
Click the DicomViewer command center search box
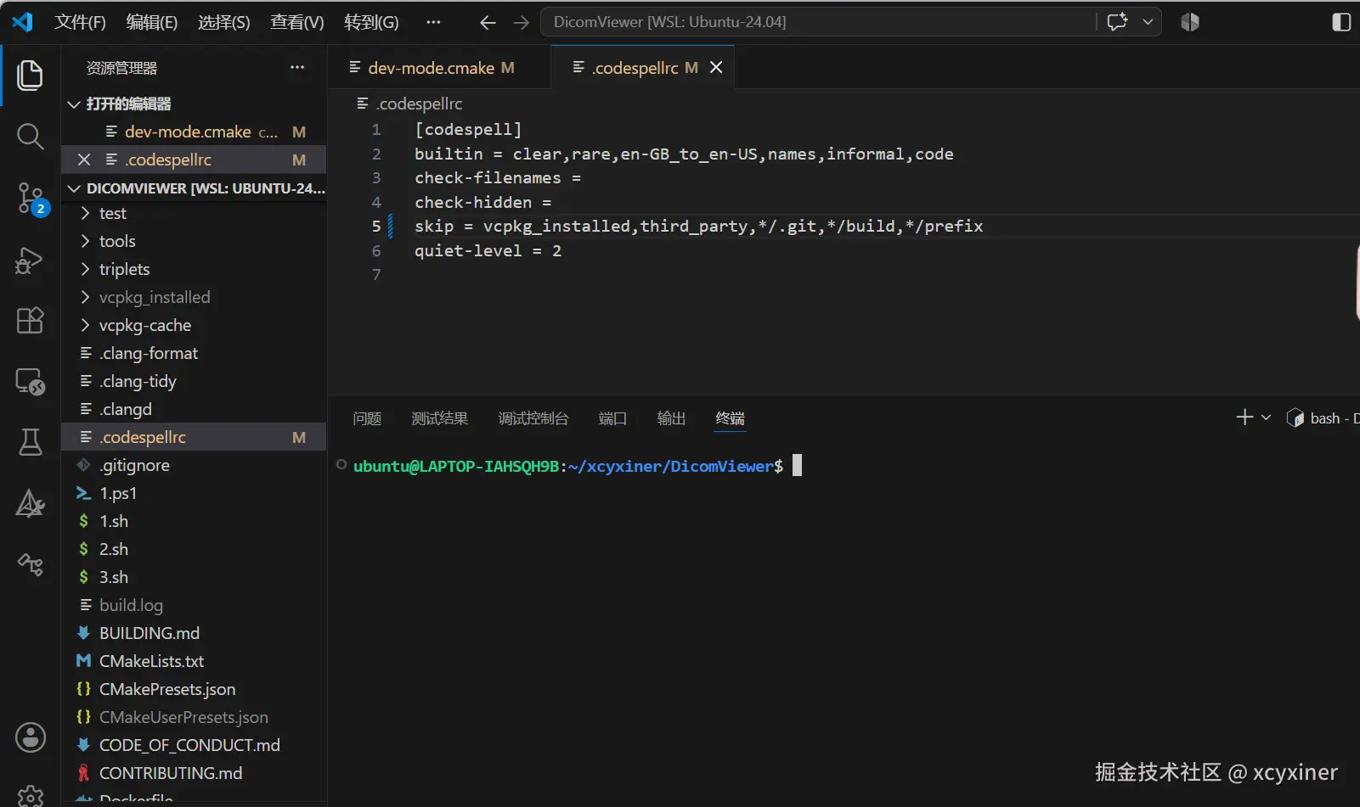click(x=818, y=22)
